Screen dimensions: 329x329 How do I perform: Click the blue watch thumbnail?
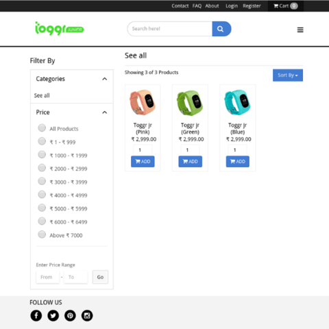tap(237, 102)
